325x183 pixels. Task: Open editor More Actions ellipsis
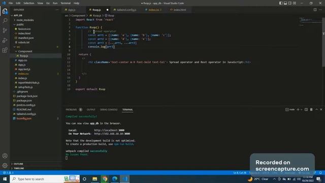click(x=320, y=10)
